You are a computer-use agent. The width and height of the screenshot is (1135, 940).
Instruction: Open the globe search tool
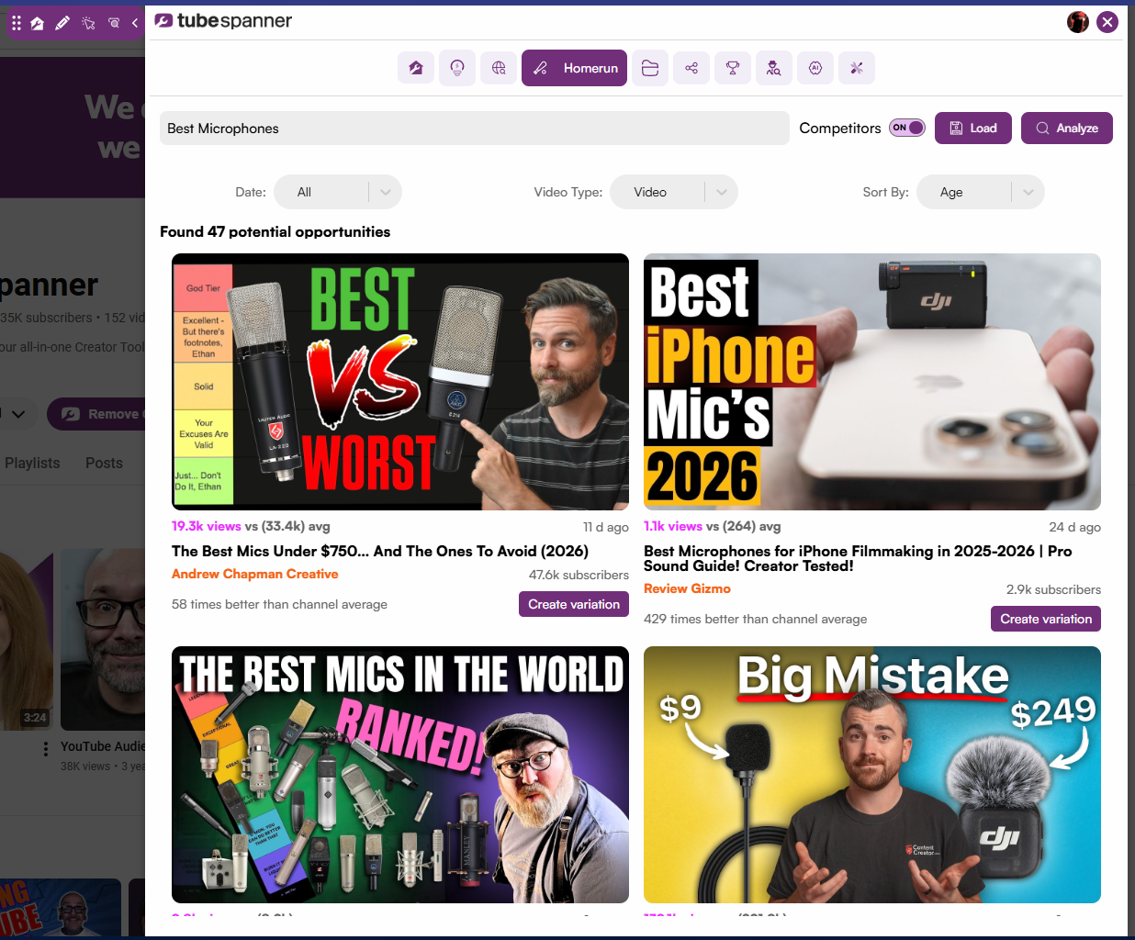(x=499, y=68)
